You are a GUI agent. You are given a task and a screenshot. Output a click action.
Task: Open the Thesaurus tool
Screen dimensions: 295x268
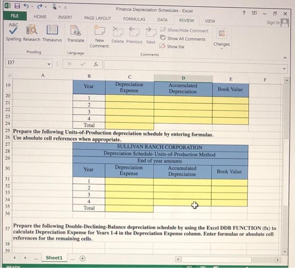coord(52,33)
